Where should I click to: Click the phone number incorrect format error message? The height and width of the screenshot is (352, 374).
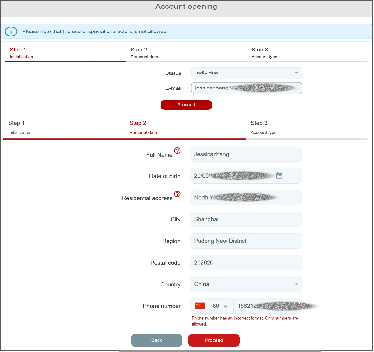pyautogui.click(x=245, y=321)
